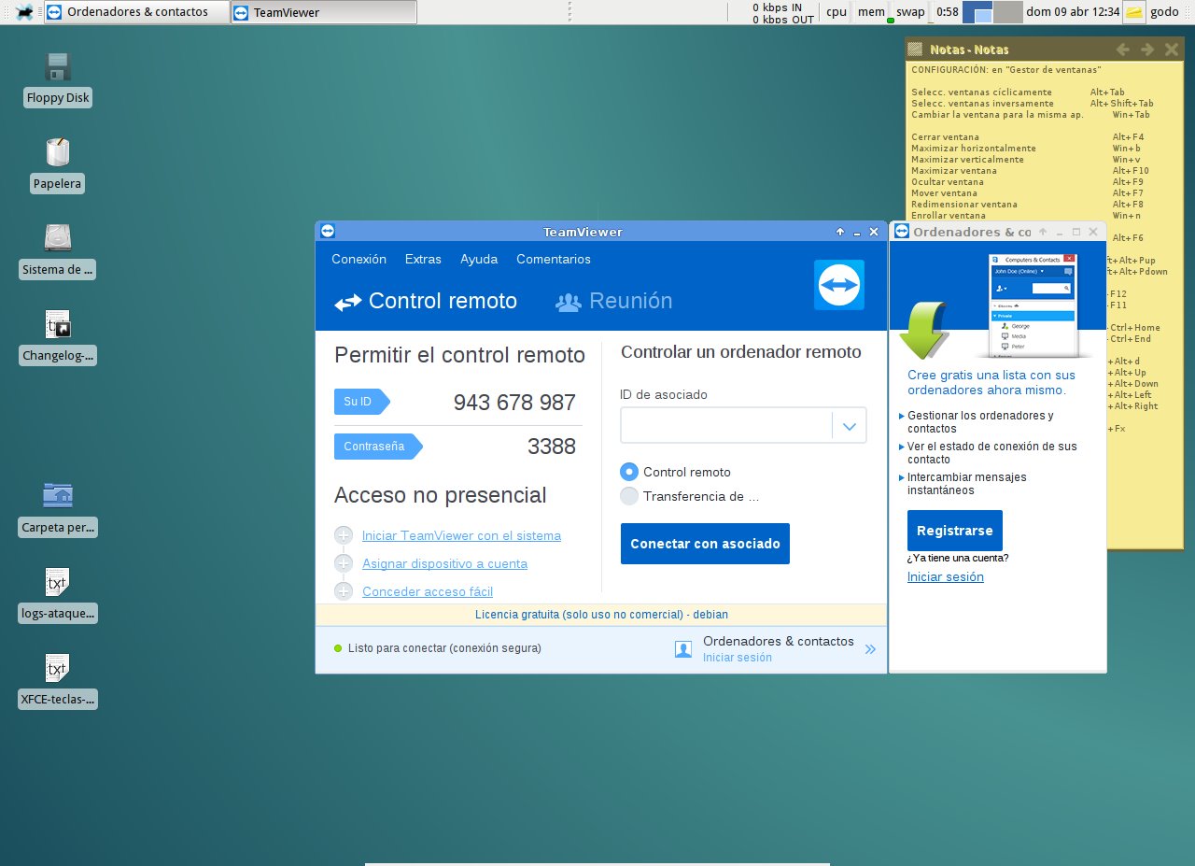Click the Computers & Contacts preview thumbnail
Screen dimensions: 1195x866
click(x=1033, y=305)
